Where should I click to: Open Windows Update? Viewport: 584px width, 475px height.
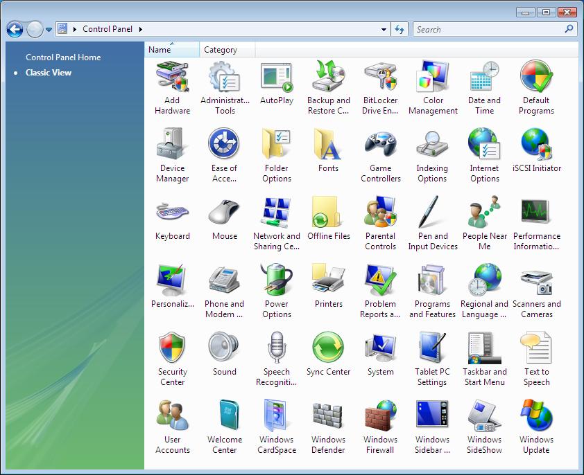click(x=536, y=418)
